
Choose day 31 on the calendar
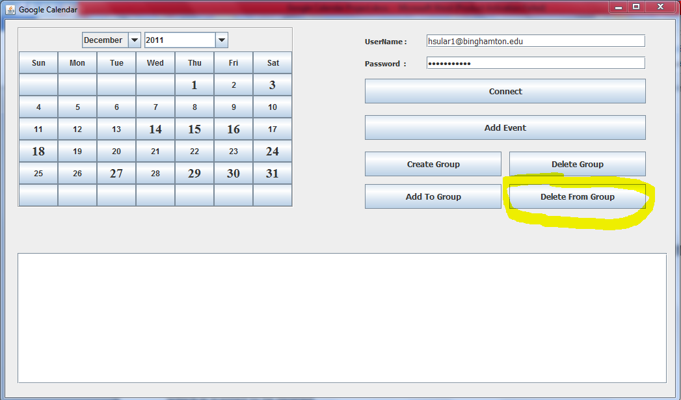(273, 174)
